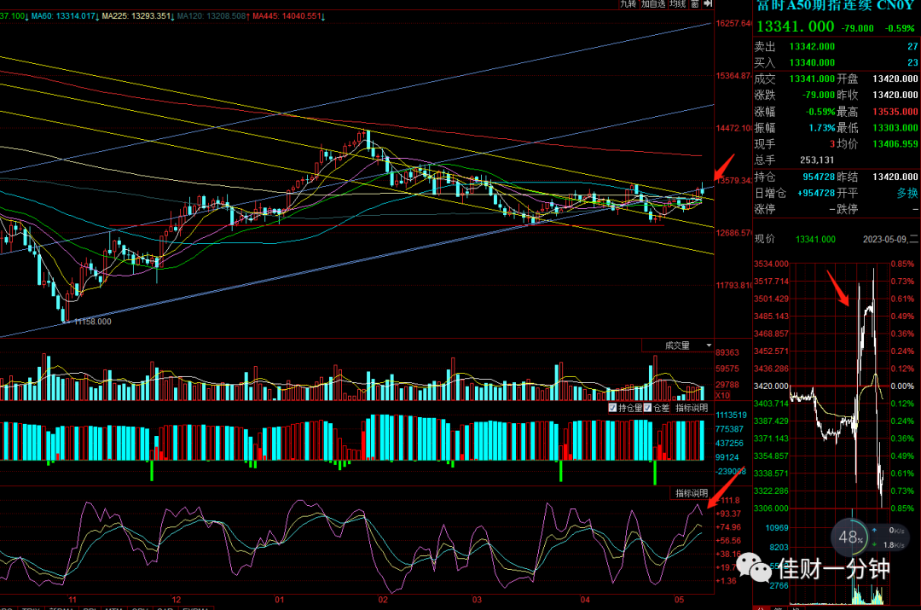Open 指标说明 for the open-interest panel
The height and width of the screenshot is (610, 921).
[x=692, y=408]
